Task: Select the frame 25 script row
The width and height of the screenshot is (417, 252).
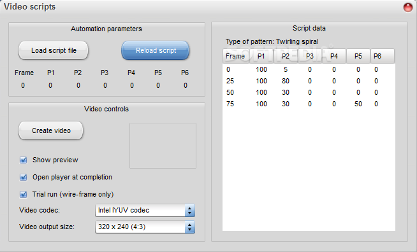Action: coord(309,81)
